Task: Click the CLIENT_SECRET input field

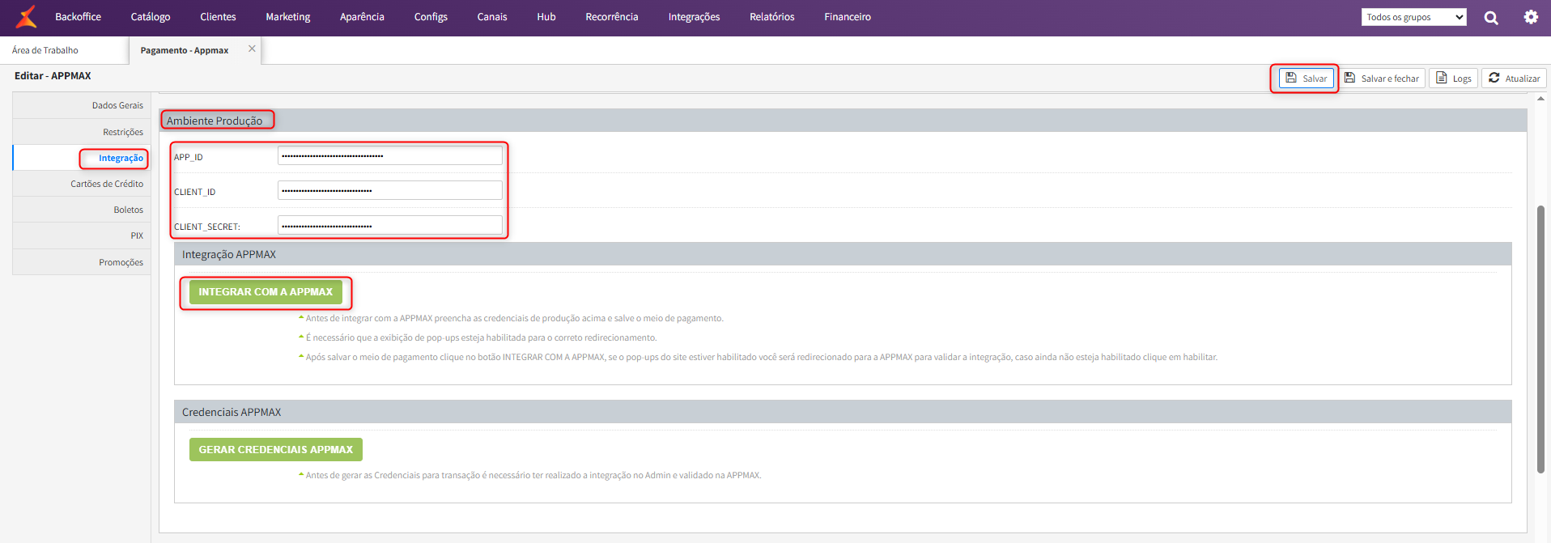Action: pos(389,225)
